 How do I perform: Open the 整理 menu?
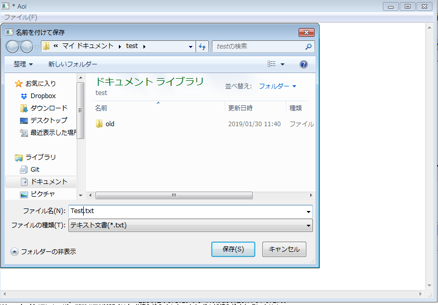point(23,64)
